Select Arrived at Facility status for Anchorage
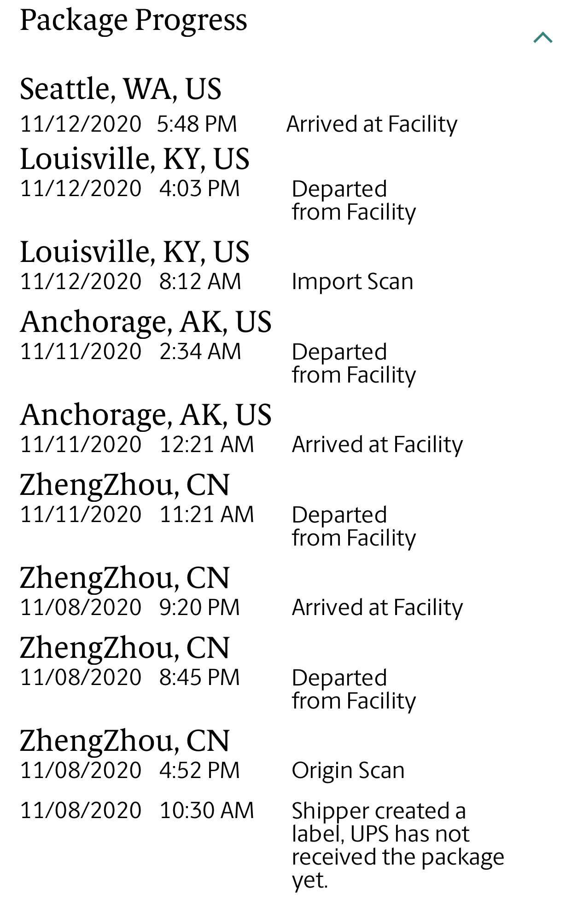 (x=377, y=445)
